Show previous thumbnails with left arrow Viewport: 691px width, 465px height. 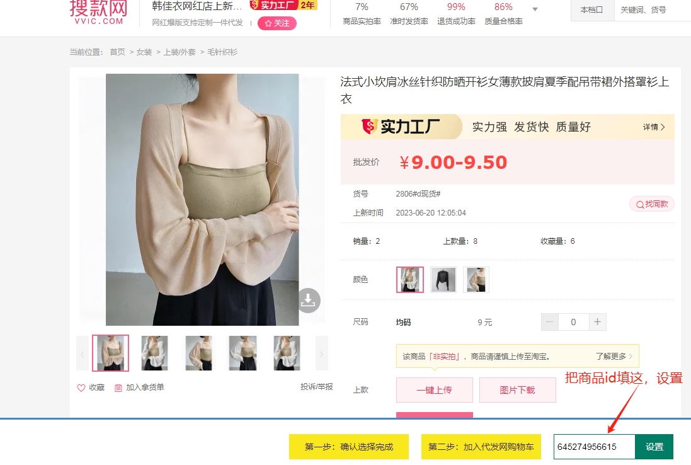pyautogui.click(x=83, y=353)
